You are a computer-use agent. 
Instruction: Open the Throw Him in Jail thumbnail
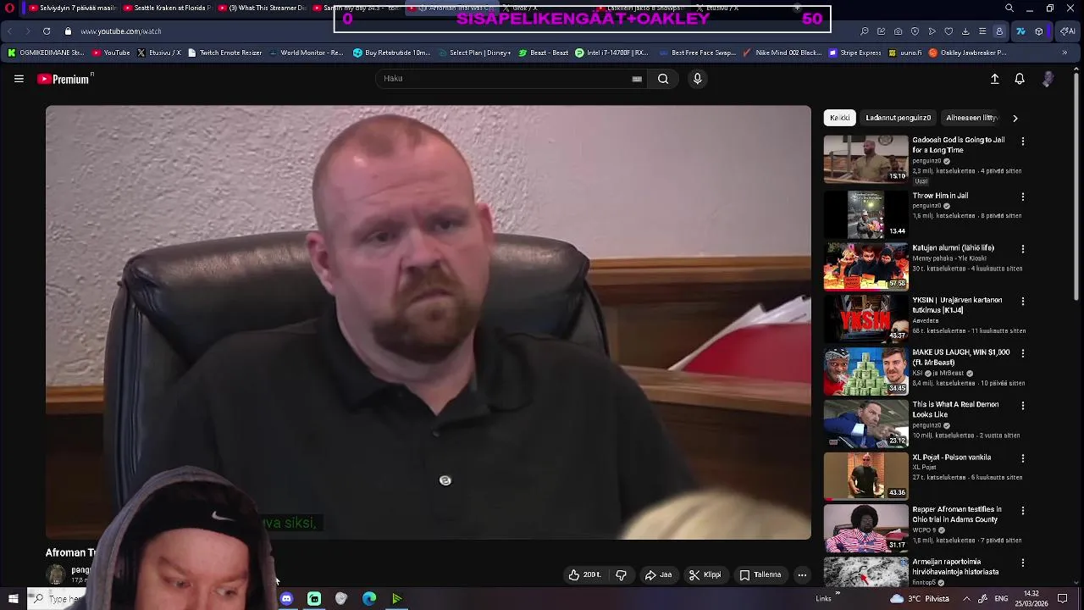tap(866, 213)
